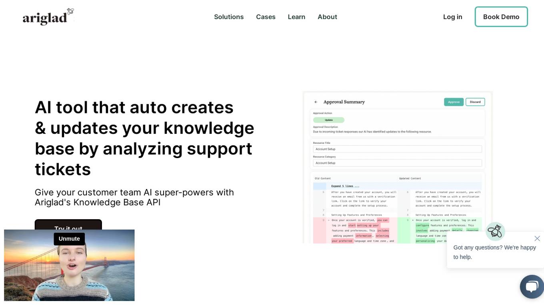Click the 'Got any questions?' chat message
The image size is (544, 305).
pyautogui.click(x=494, y=252)
